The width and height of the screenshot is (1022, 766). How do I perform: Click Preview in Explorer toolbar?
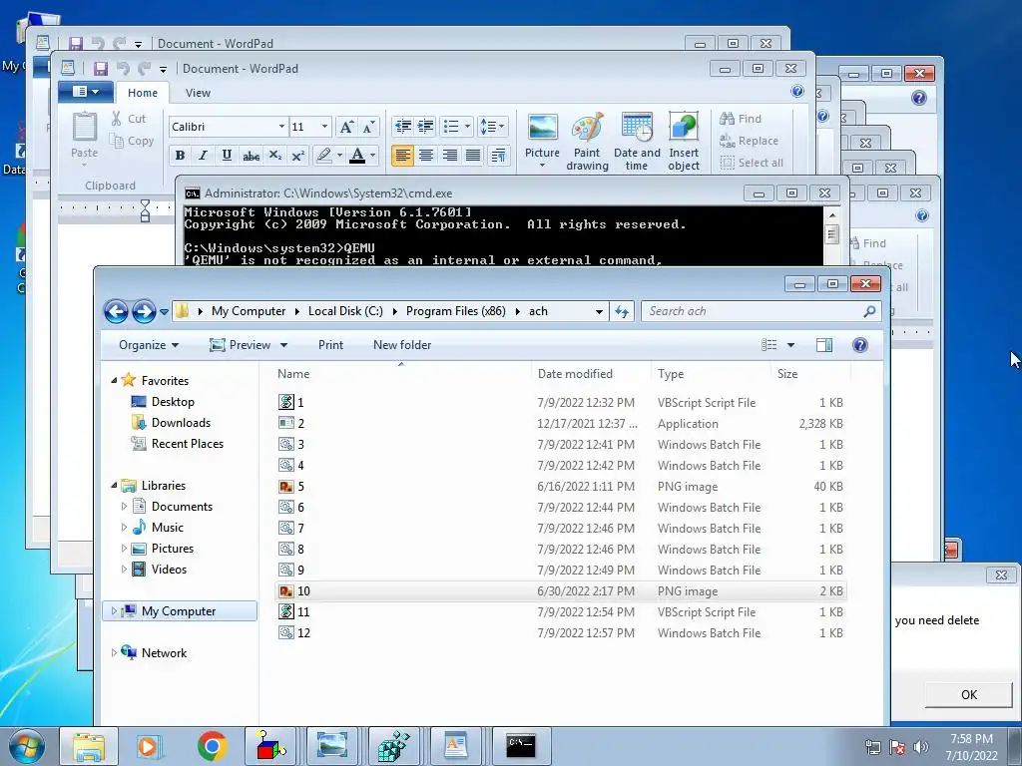click(240, 345)
